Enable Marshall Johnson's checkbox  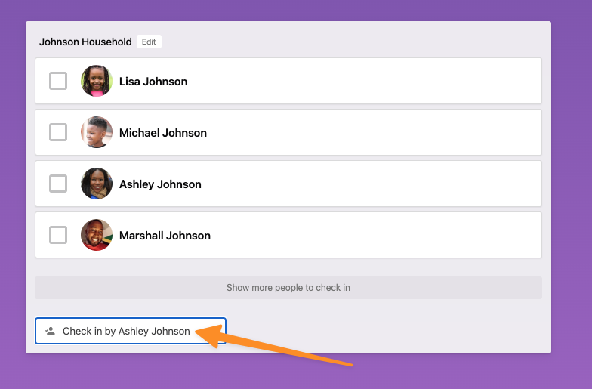pos(58,235)
